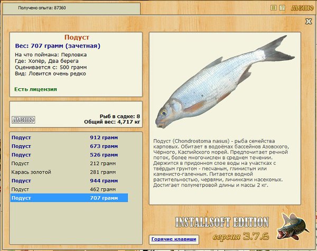Select the Подуст 944 грамм row

(x=69, y=181)
